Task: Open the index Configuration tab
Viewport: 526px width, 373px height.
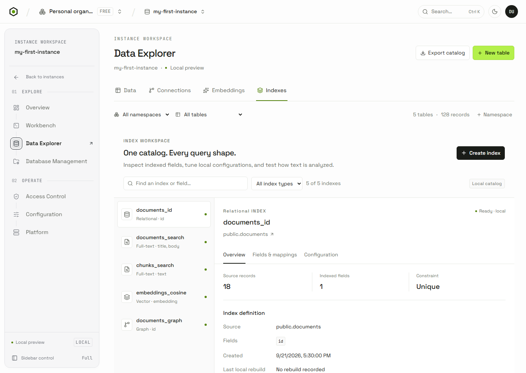Action: pos(321,255)
